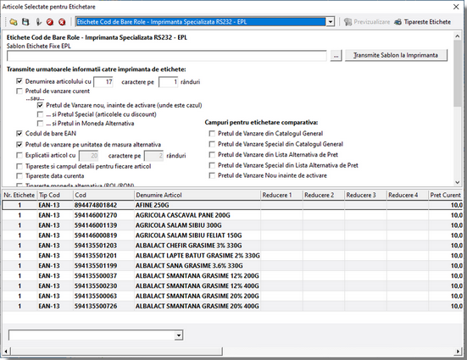The width and height of the screenshot is (467, 360).
Task: Click the open folder toolbar icon
Action: click(13, 22)
